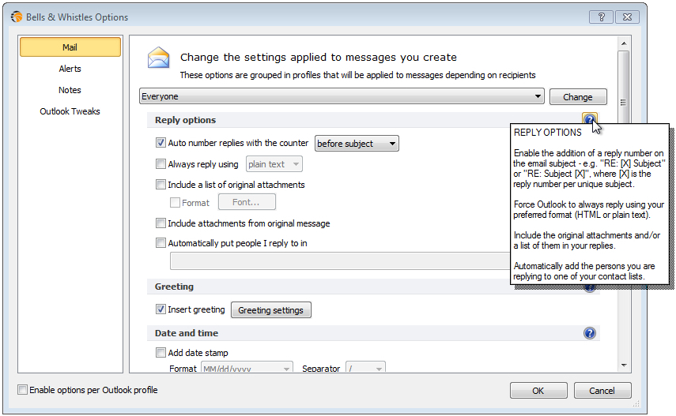Click the Date and time help icon

click(x=589, y=333)
